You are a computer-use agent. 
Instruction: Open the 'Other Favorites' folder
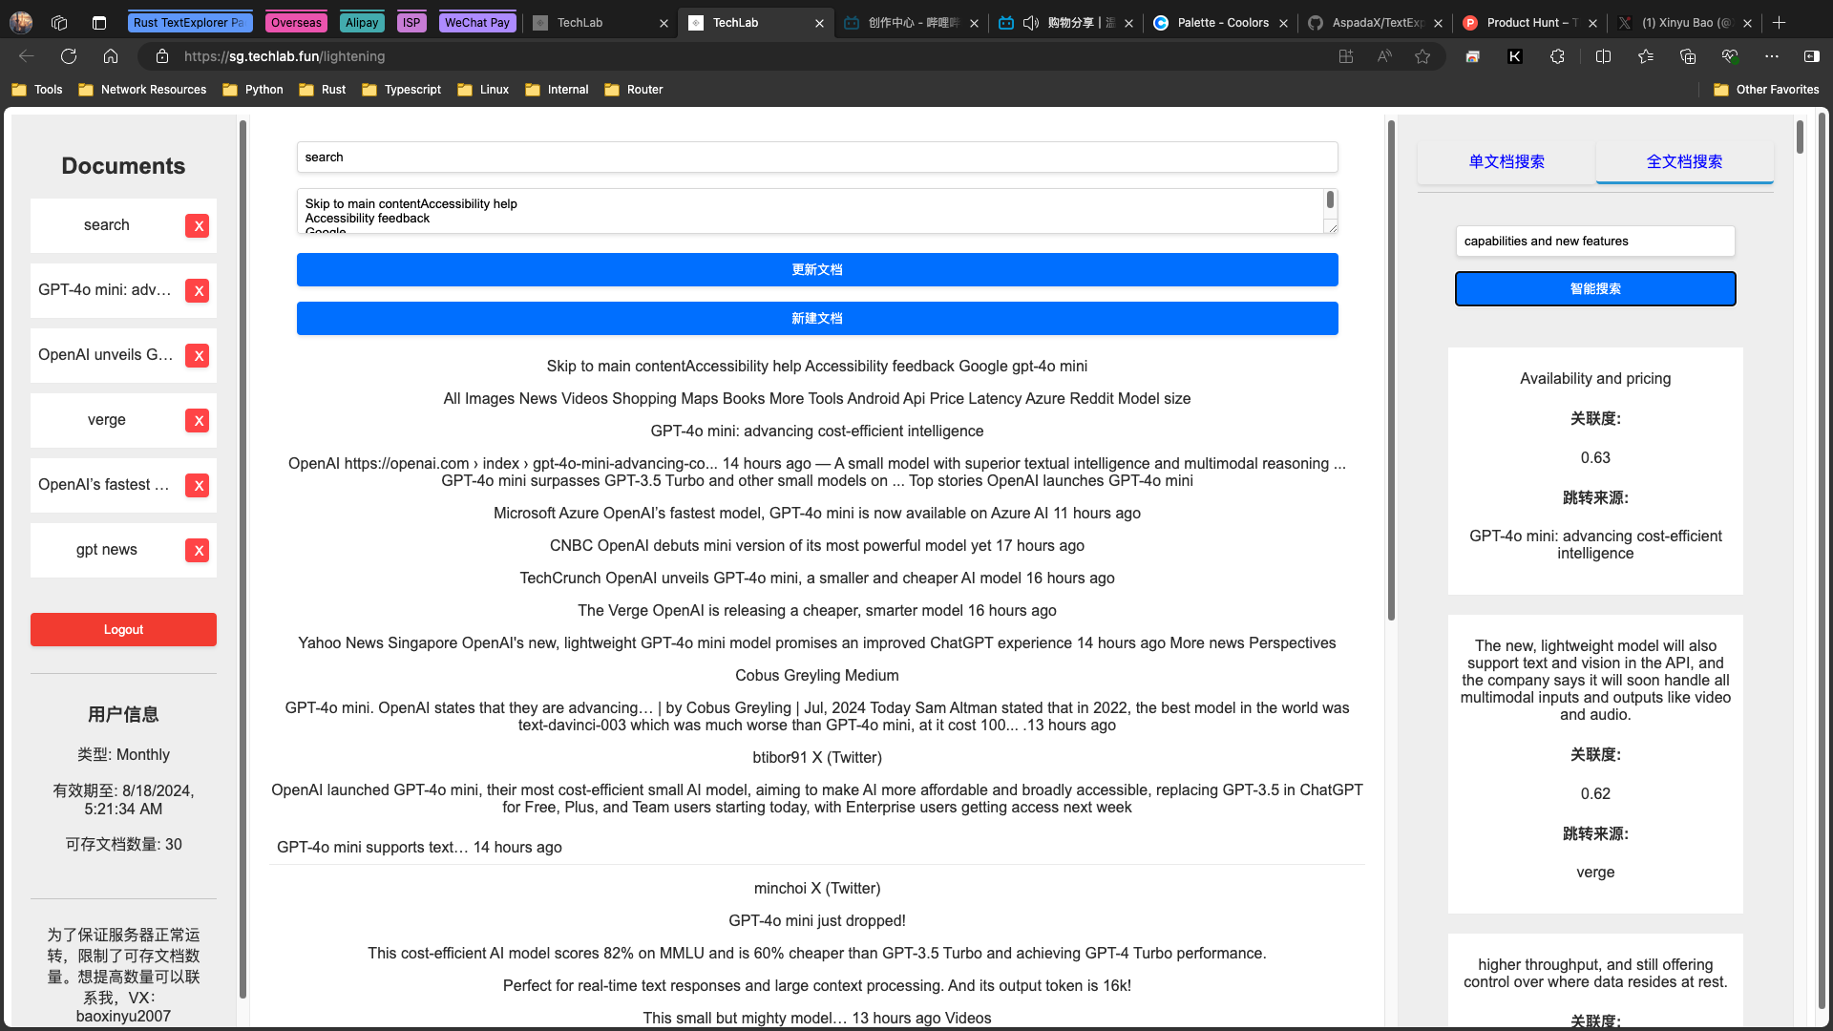point(1766,90)
